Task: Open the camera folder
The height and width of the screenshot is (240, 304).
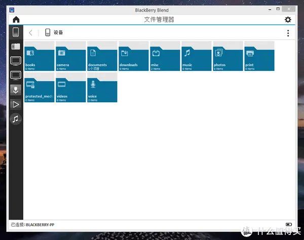Action: pyautogui.click(x=70, y=56)
